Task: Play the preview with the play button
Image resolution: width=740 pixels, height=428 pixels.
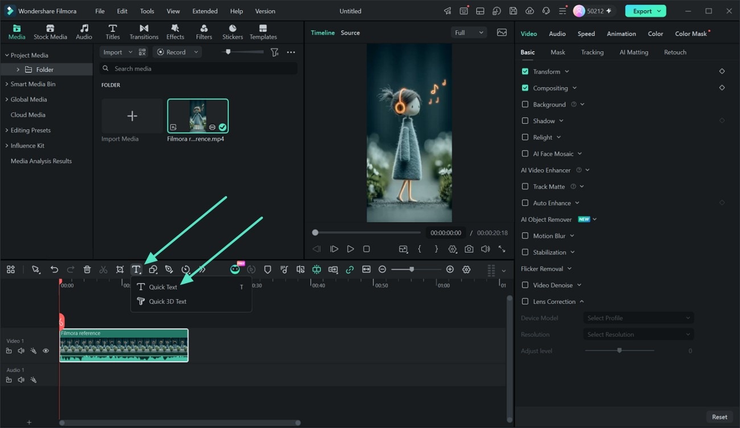Action: (x=351, y=249)
